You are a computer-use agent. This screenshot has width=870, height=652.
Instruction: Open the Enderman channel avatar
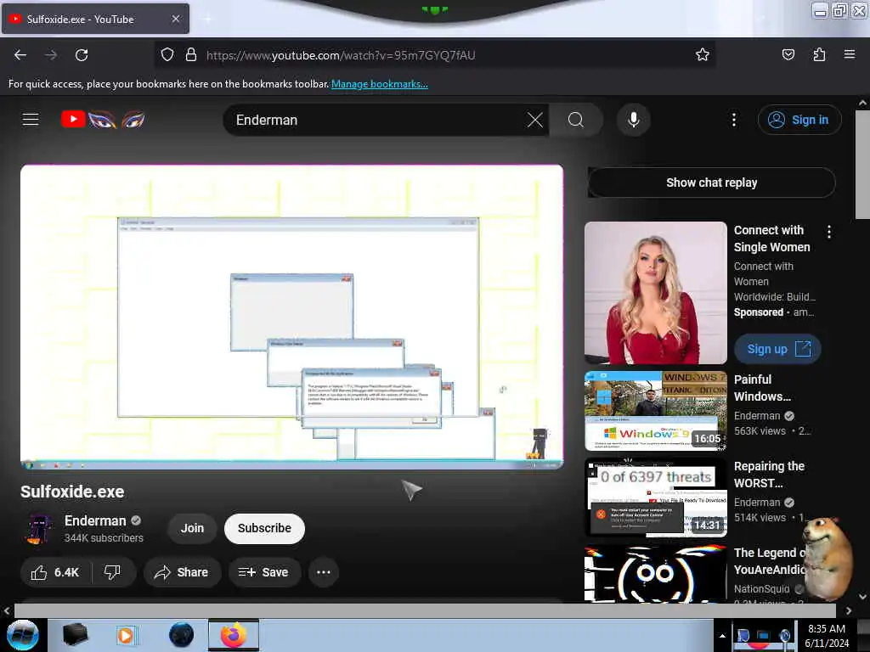pos(39,528)
